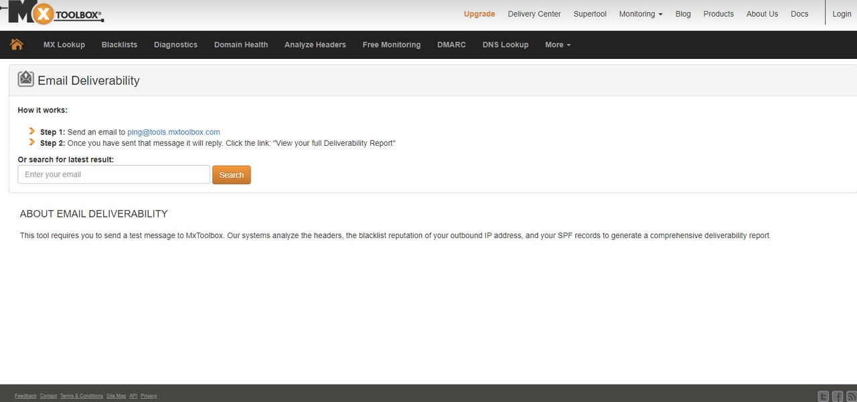The height and width of the screenshot is (402, 857).
Task: Open the API footer link
Action: tap(133, 396)
